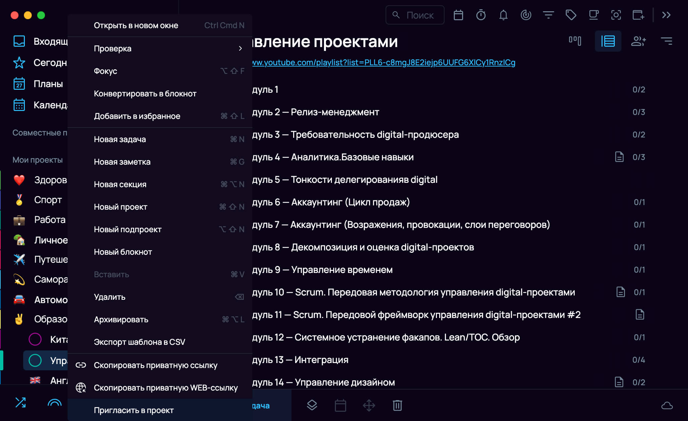Viewport: 688px width, 421px height.
Task: Open notifications bell icon
Action: (x=503, y=15)
